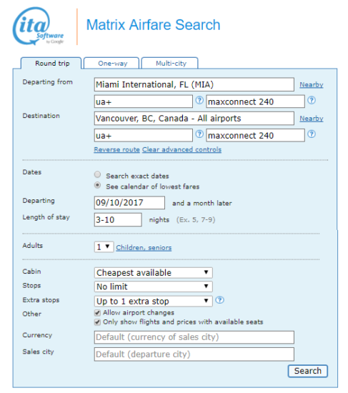Select the Search exact dates option
348x393 pixels.
pos(97,174)
